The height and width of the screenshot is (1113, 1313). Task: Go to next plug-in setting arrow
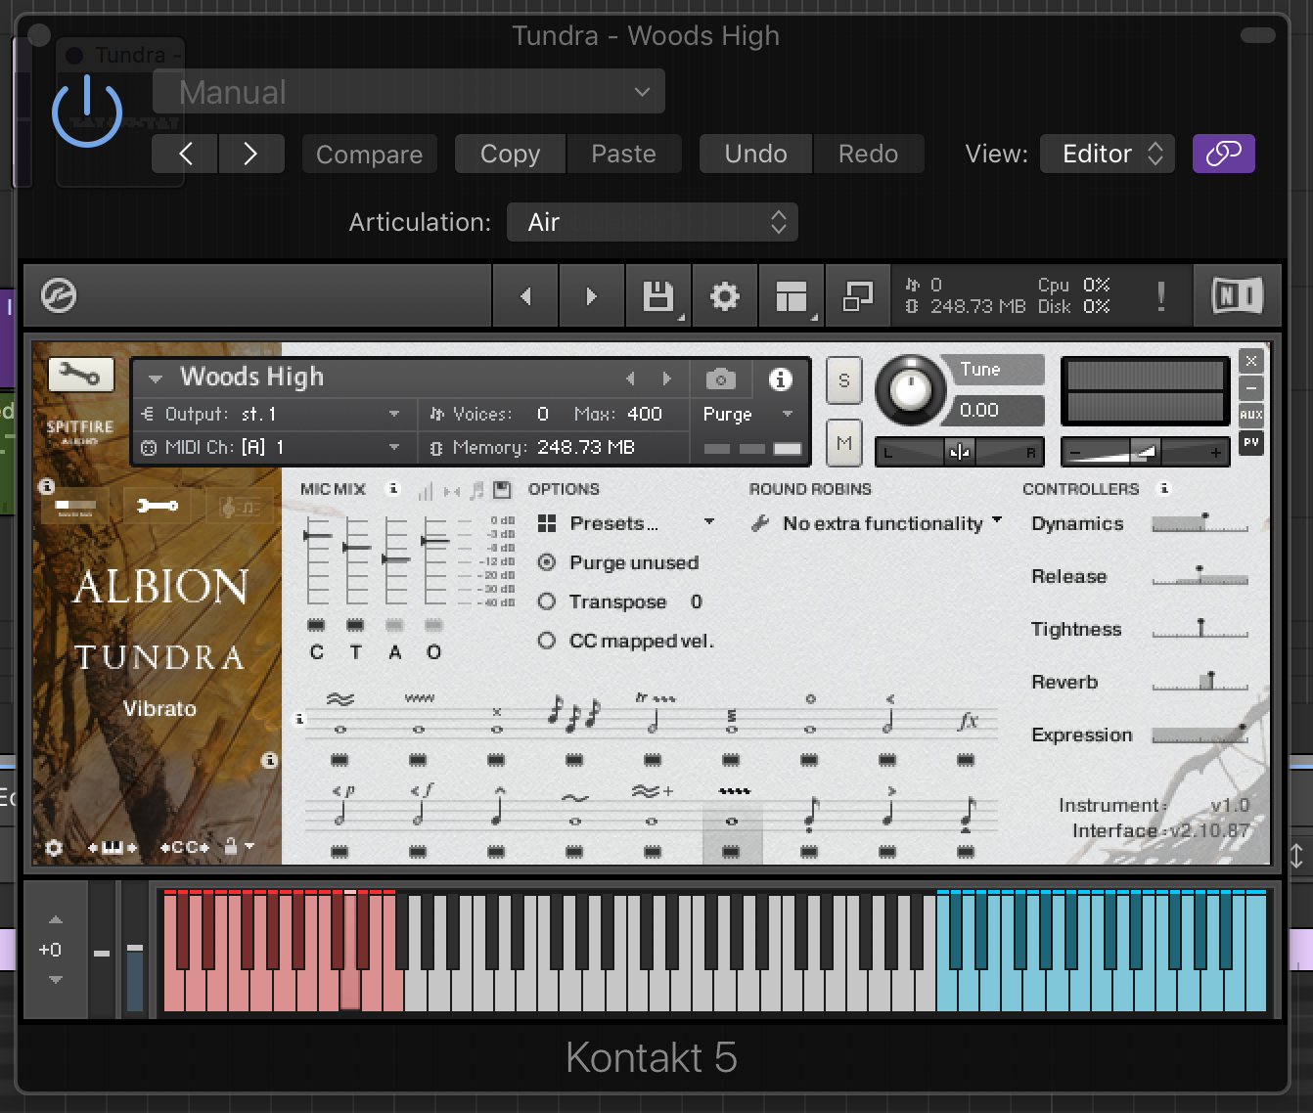(250, 154)
